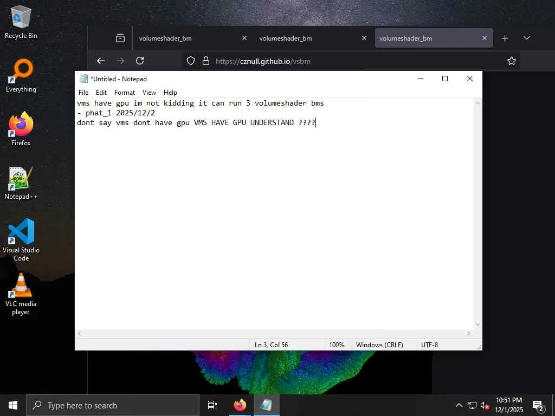Open the Everything search desktop shortcut
The height and width of the screenshot is (416, 555).
(x=21, y=76)
